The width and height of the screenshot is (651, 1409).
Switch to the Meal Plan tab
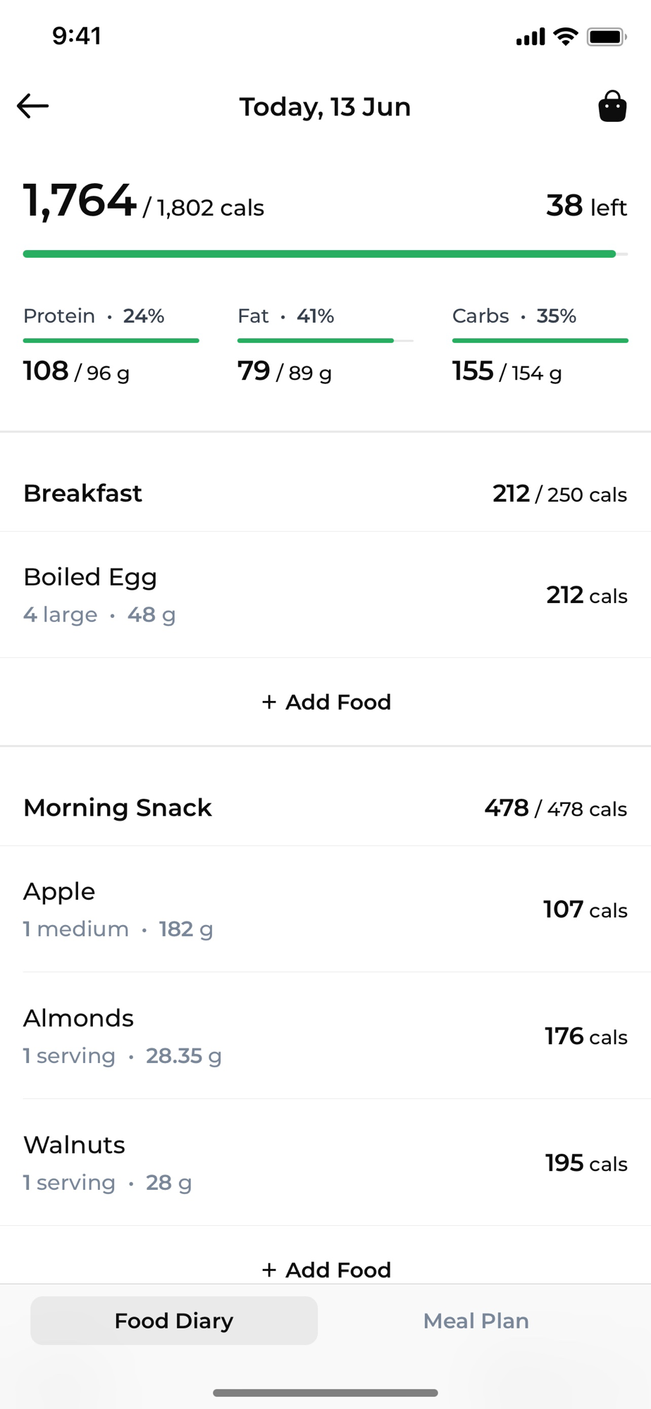476,1321
